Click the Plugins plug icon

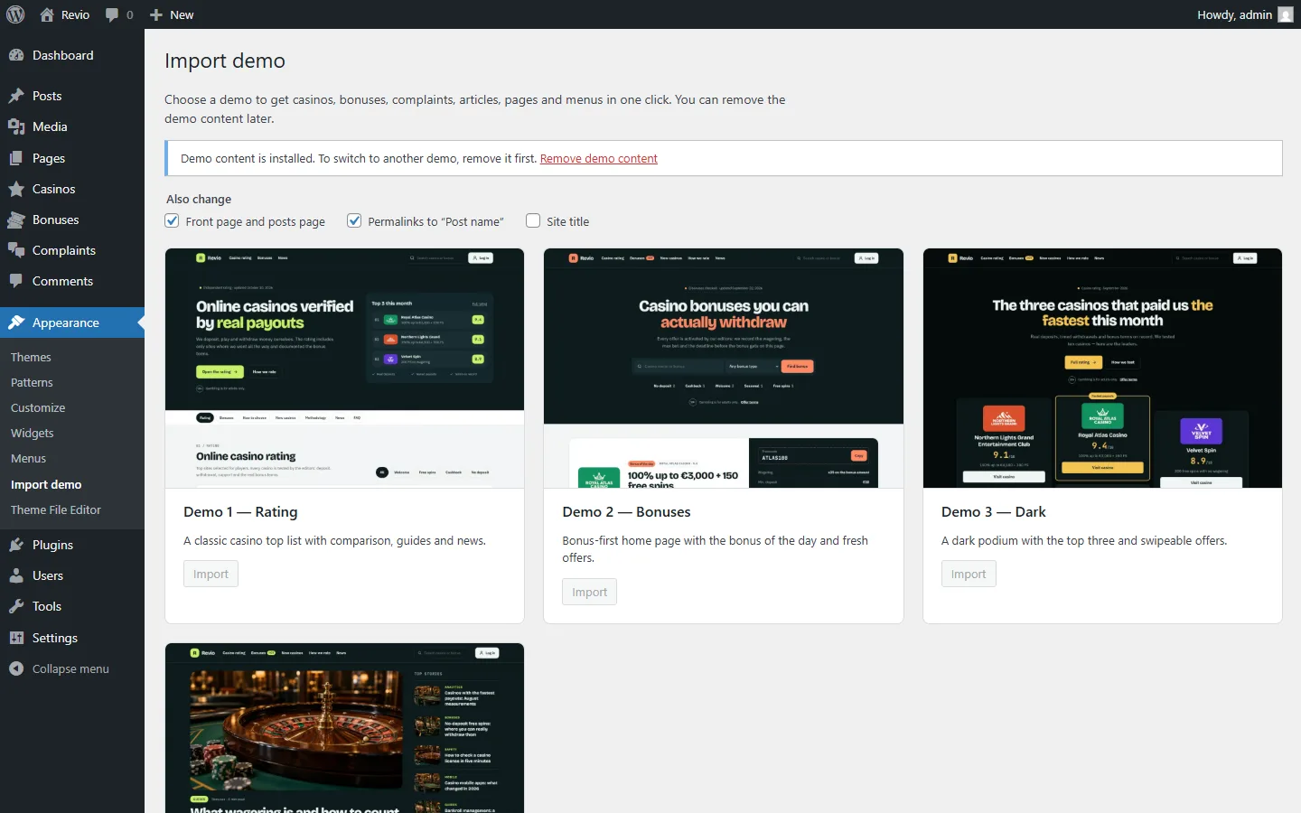click(x=16, y=545)
